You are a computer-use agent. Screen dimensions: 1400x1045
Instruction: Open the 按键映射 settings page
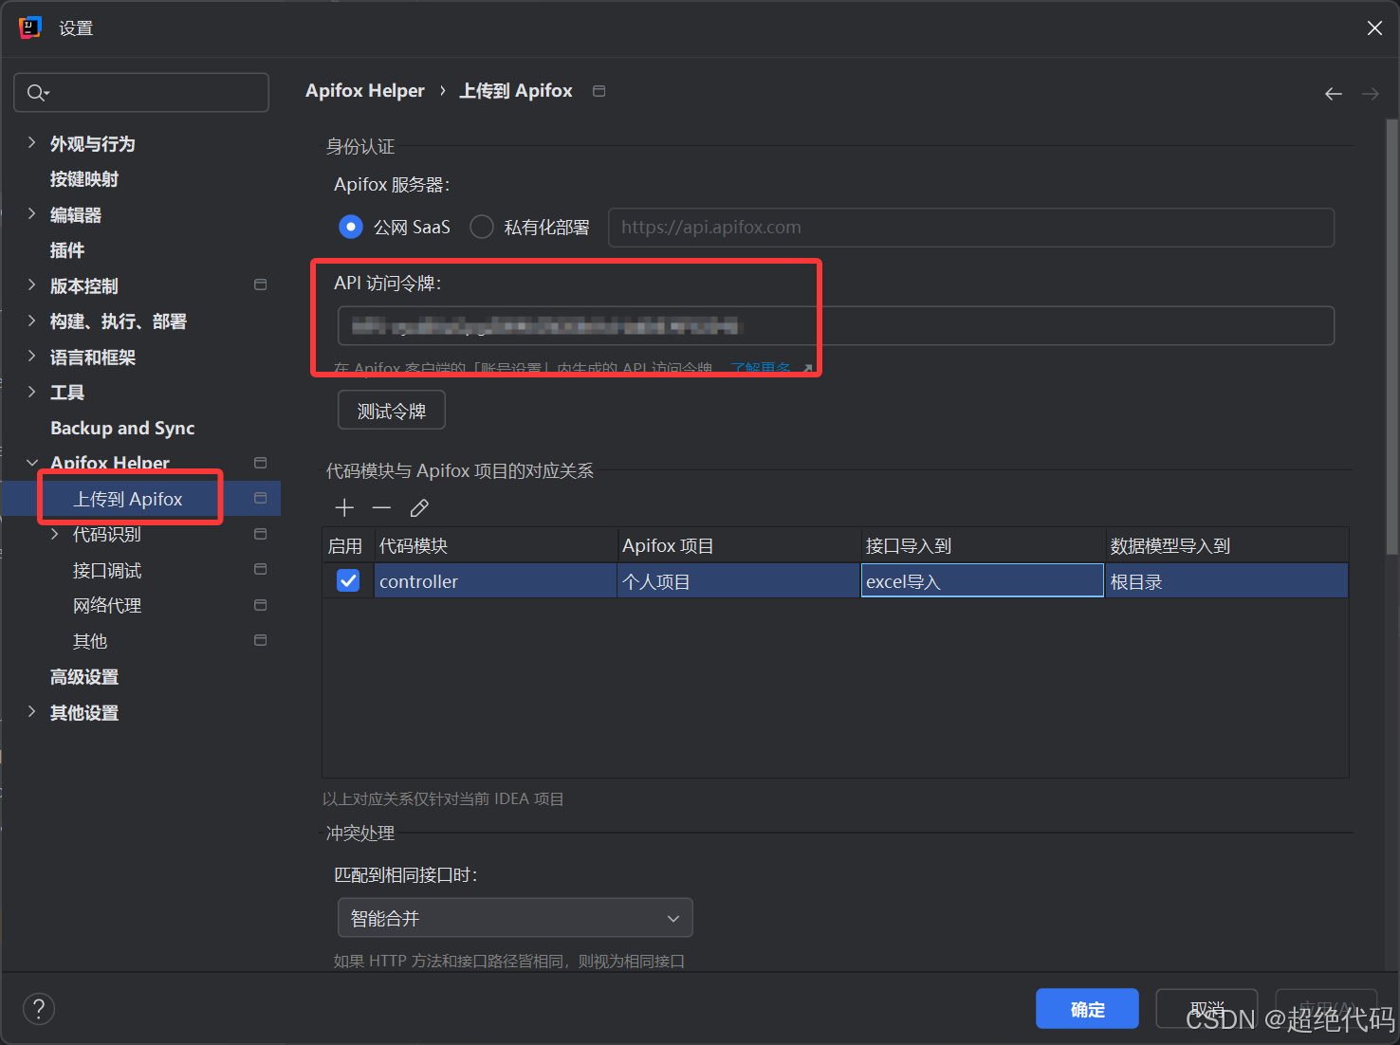point(84,179)
